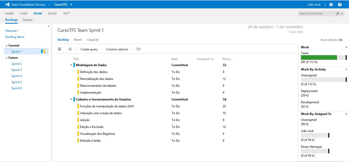Select Sprint 4
The image size is (349, 162).
point(17,76)
